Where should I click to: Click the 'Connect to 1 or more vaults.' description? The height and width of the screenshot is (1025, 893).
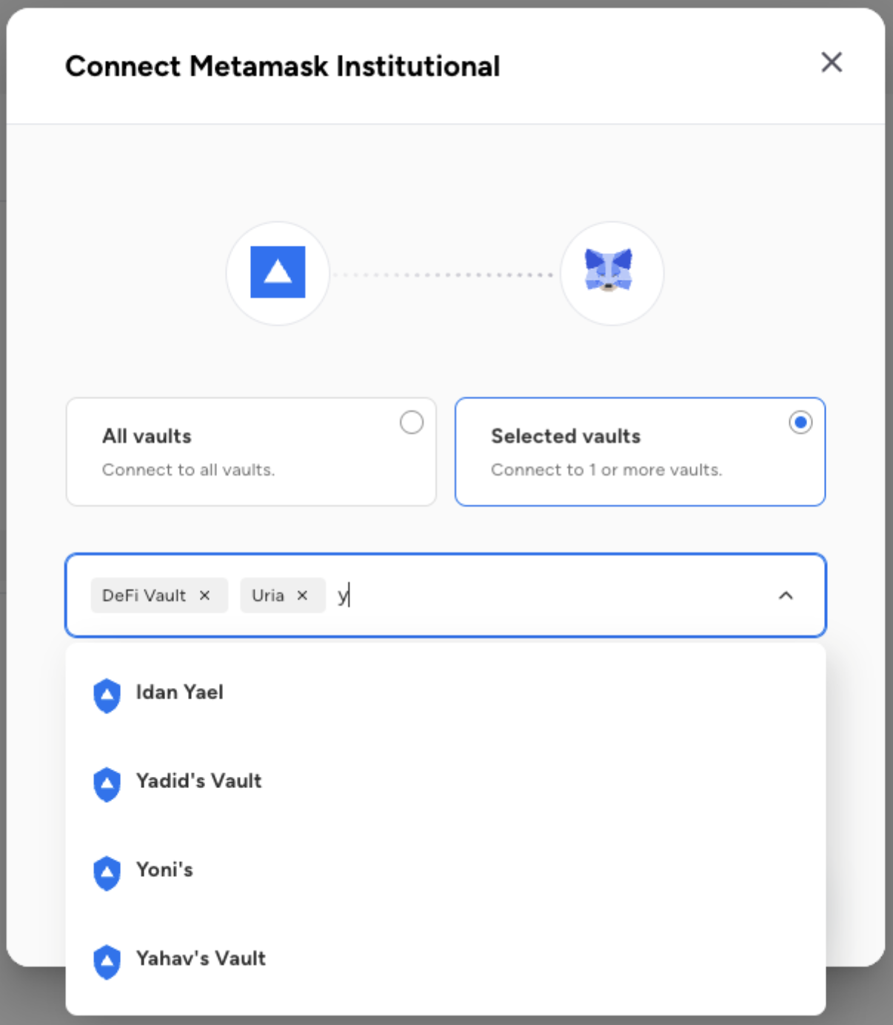pos(606,470)
